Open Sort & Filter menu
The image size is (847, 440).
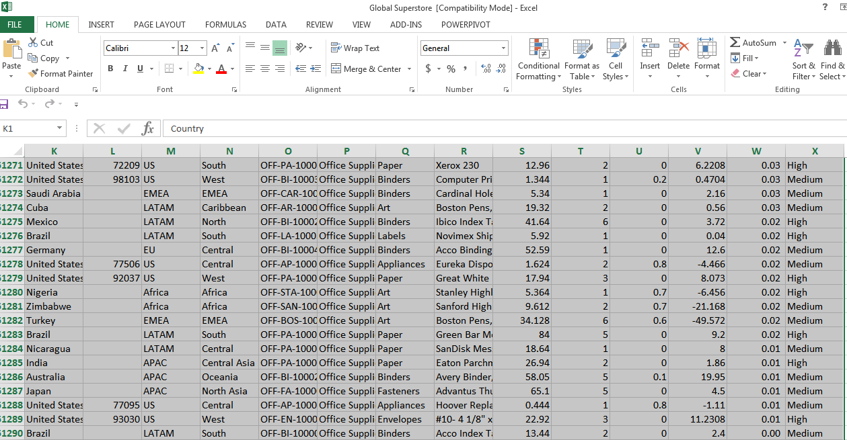coord(803,59)
